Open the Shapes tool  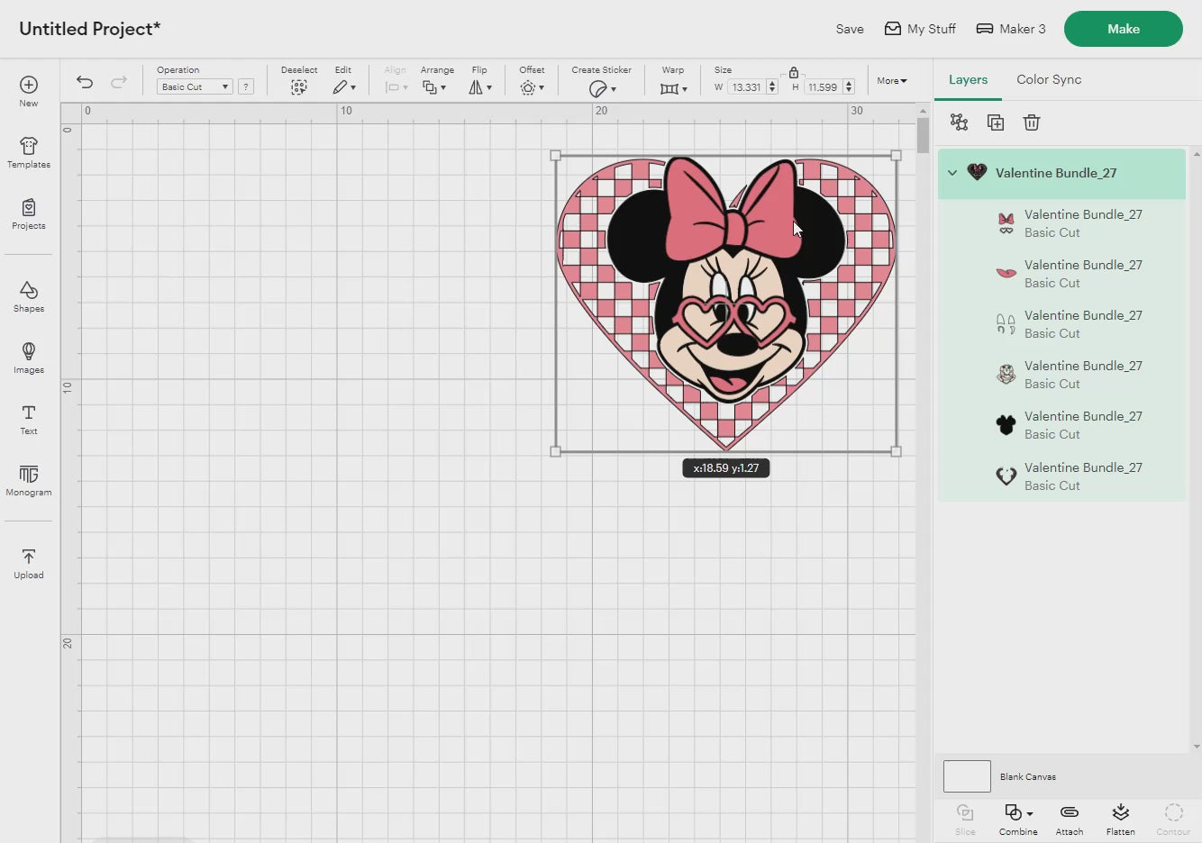point(29,296)
